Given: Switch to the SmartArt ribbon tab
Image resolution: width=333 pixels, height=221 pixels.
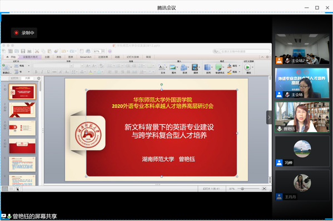Looking at the screenshot, I should [86, 57].
